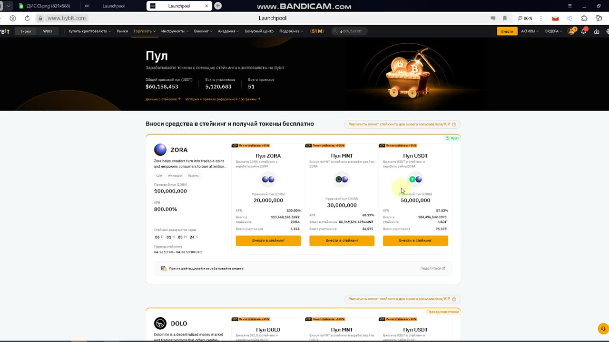The image size is (609, 342).
Task: Click the $60,158,453 prize pool value
Action: [162, 87]
